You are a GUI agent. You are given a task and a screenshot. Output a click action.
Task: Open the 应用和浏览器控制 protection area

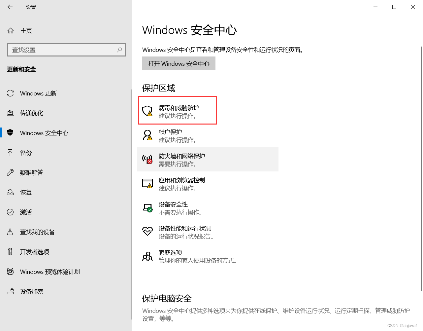click(208, 184)
